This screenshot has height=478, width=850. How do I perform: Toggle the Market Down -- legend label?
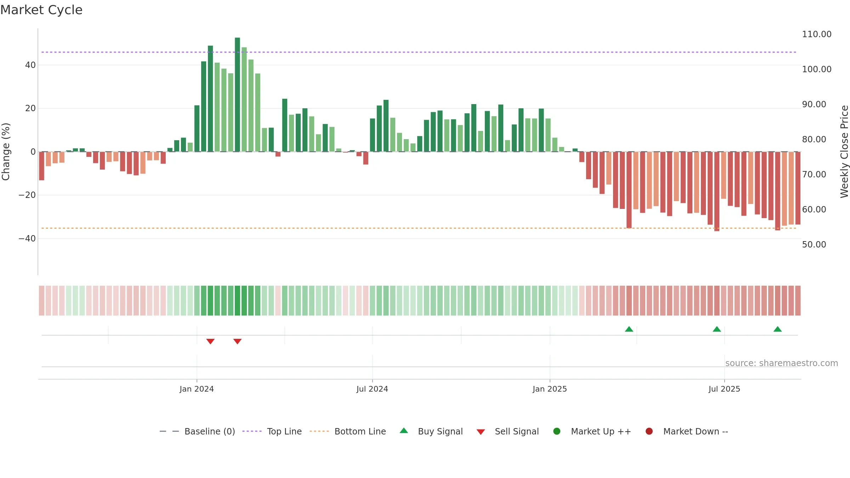696,432
